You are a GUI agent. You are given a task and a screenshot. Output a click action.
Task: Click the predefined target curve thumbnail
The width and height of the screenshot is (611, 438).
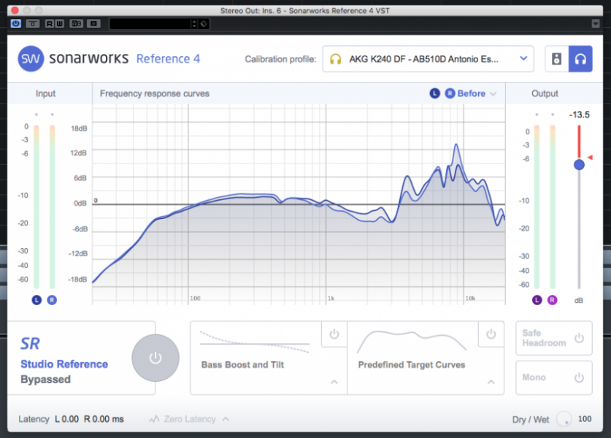[x=412, y=342]
